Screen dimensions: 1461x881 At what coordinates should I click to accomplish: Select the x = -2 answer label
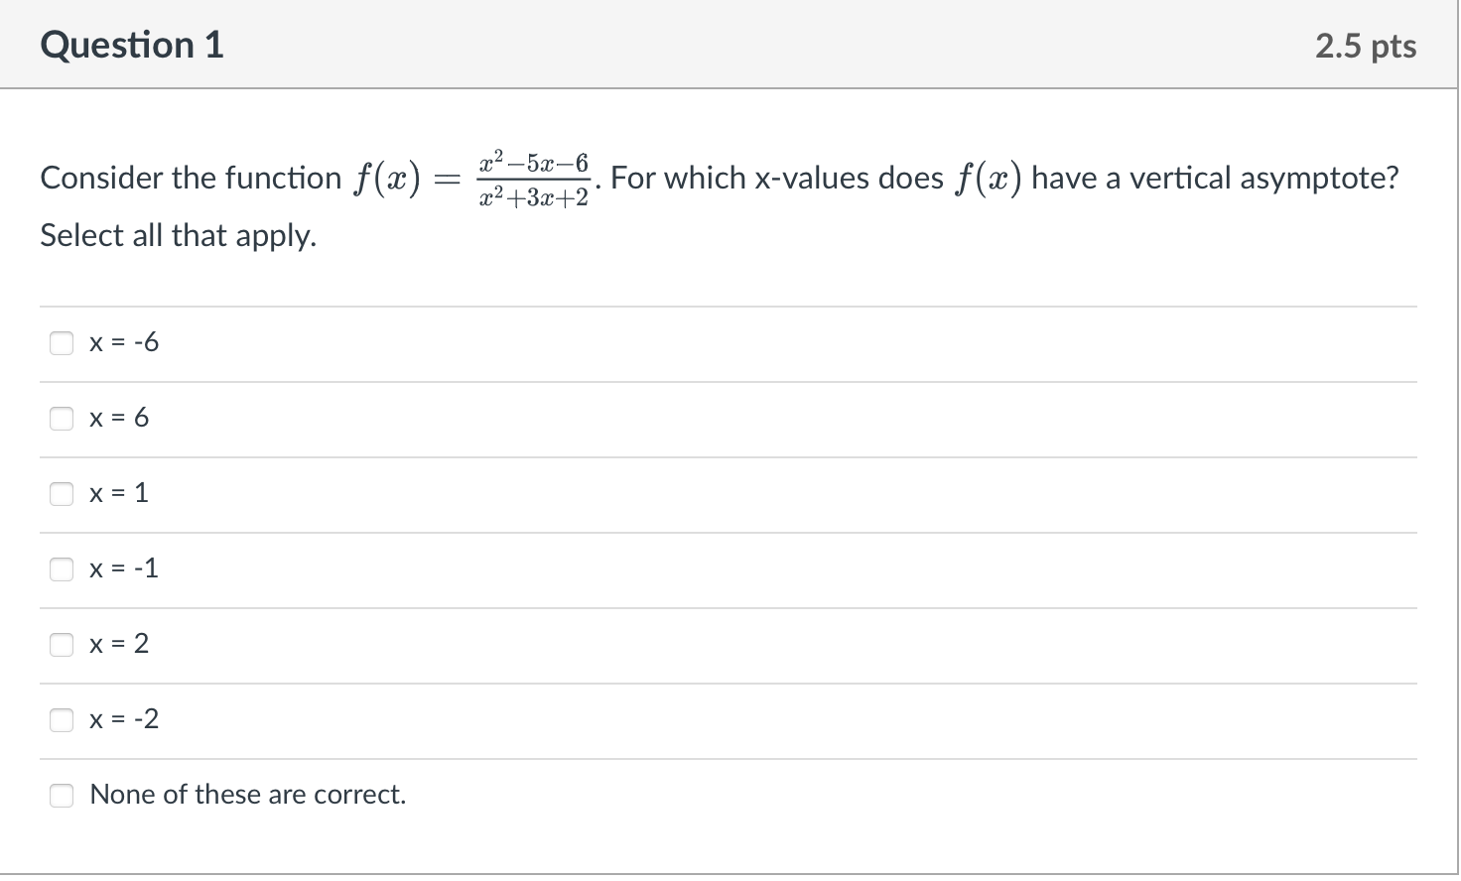[x=123, y=720]
